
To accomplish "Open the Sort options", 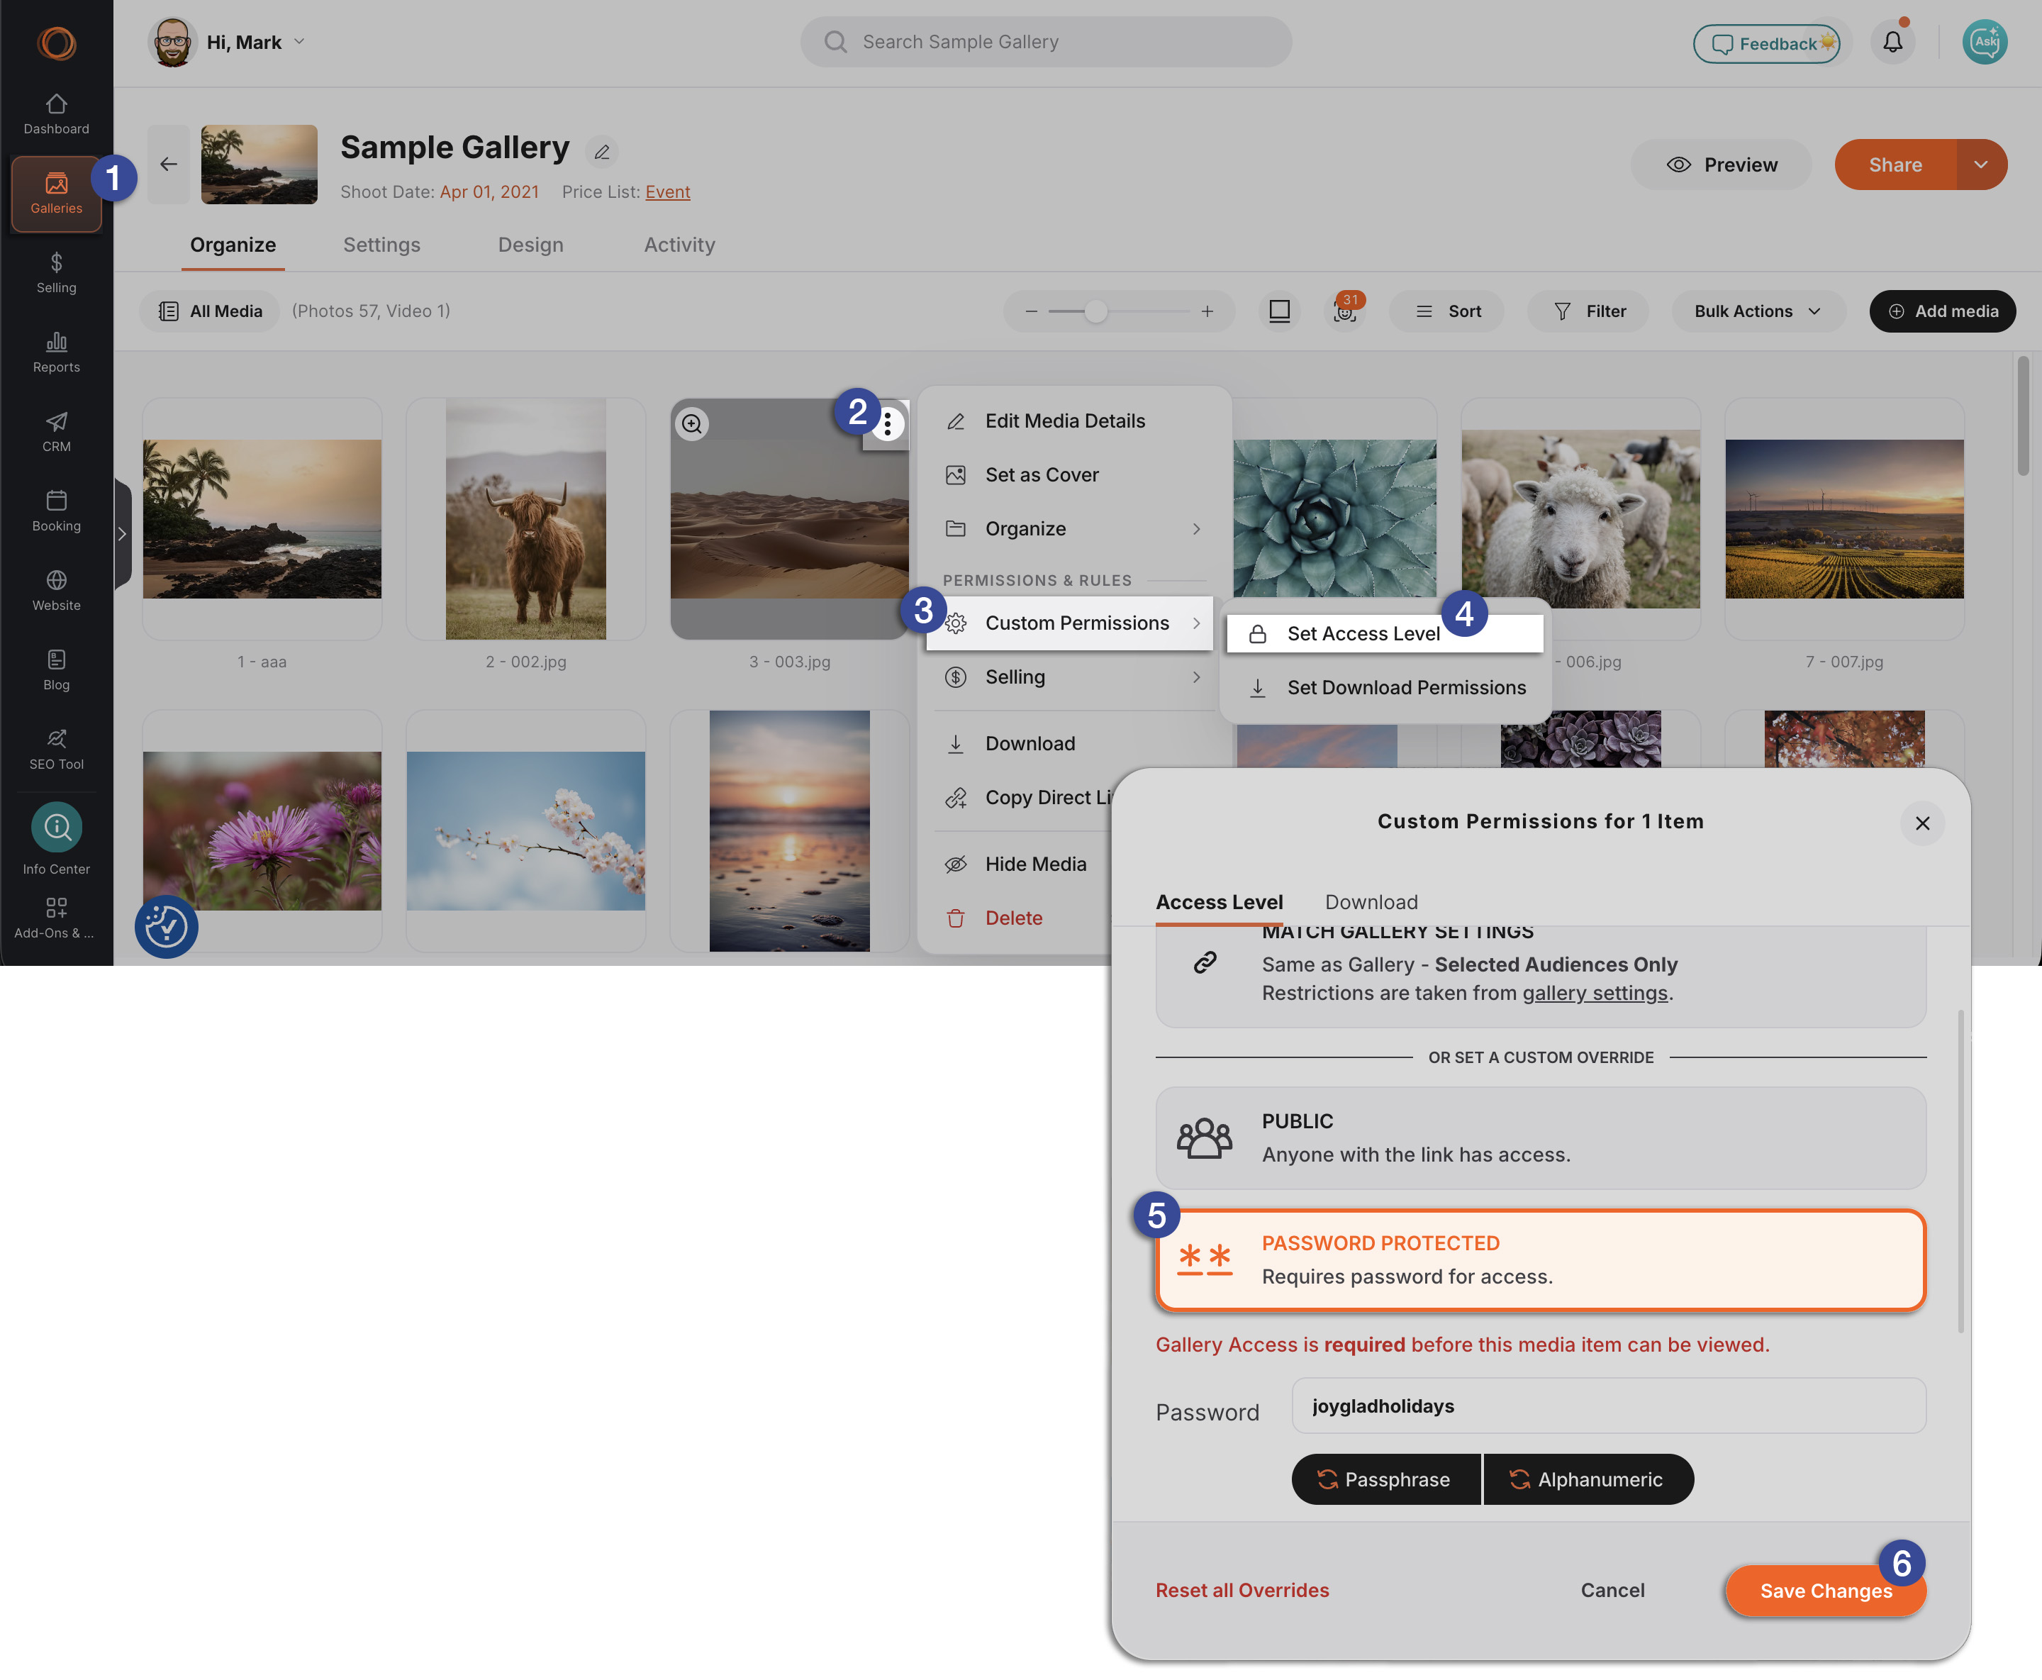I will (1446, 311).
